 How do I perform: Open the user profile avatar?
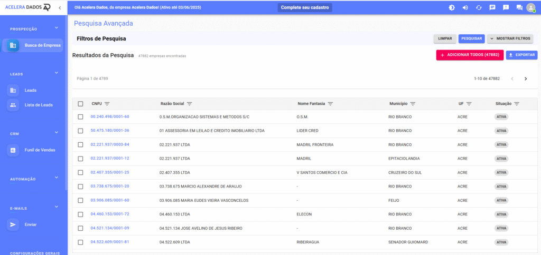(x=531, y=7)
